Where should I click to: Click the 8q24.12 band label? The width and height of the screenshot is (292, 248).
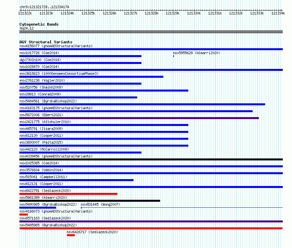tap(27, 28)
